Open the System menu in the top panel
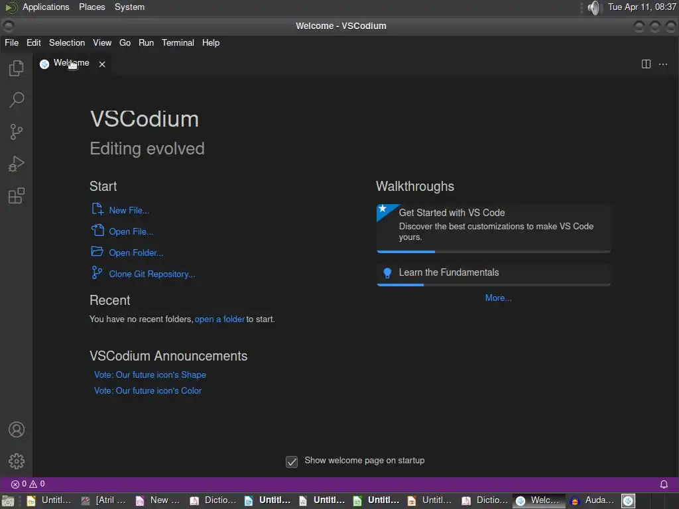Viewport: 679px width, 509px height. tap(129, 7)
